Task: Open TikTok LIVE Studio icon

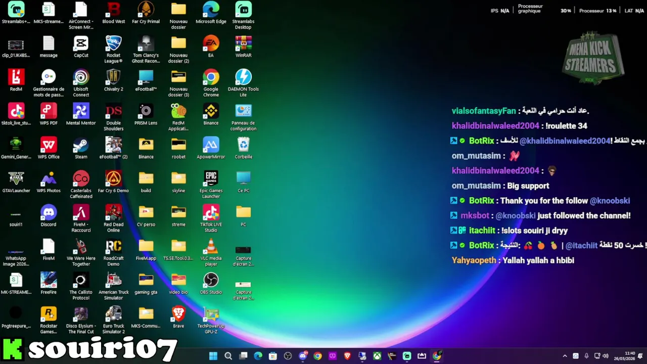Action: (211, 219)
